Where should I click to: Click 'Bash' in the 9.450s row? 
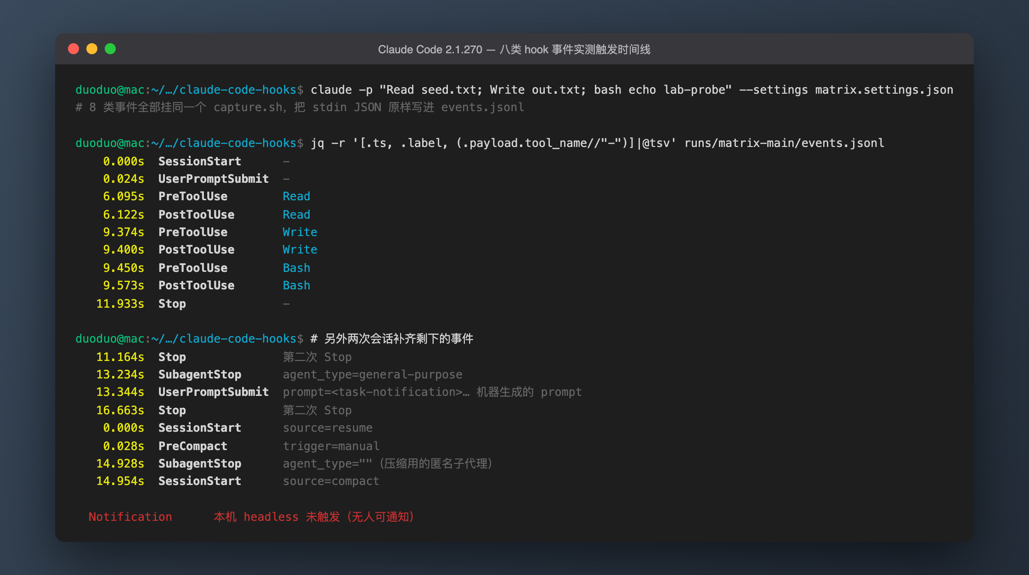tap(296, 268)
